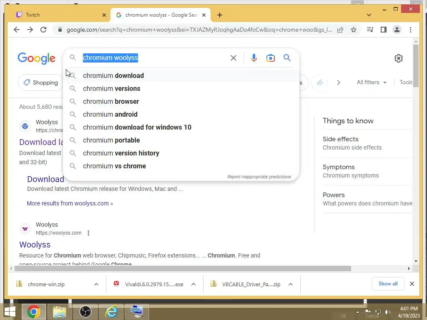The width and height of the screenshot is (427, 320).
Task: Open the Windows Start button
Action: [10, 312]
